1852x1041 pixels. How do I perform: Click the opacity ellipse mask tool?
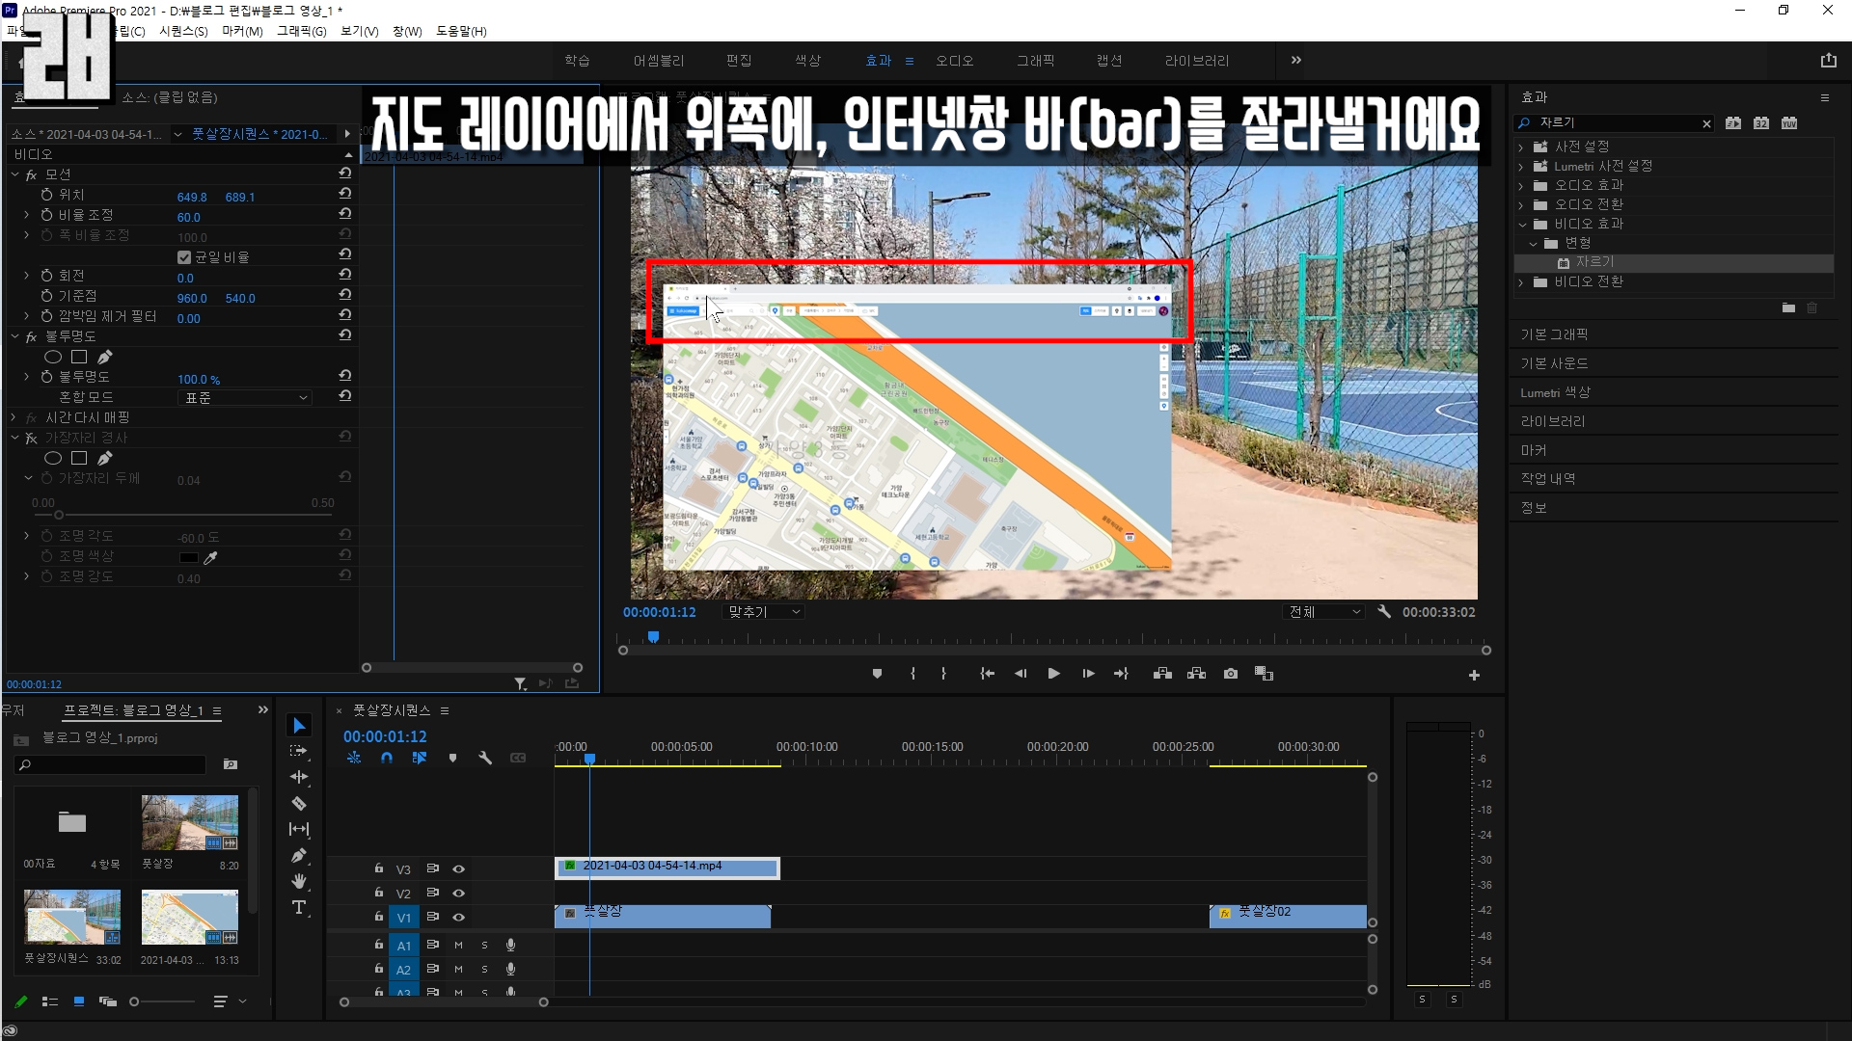(x=53, y=357)
